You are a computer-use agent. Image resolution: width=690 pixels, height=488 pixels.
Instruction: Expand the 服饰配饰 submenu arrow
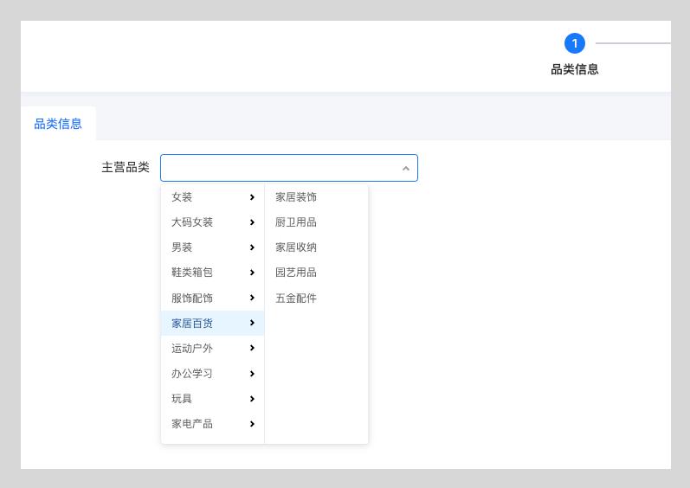252,298
